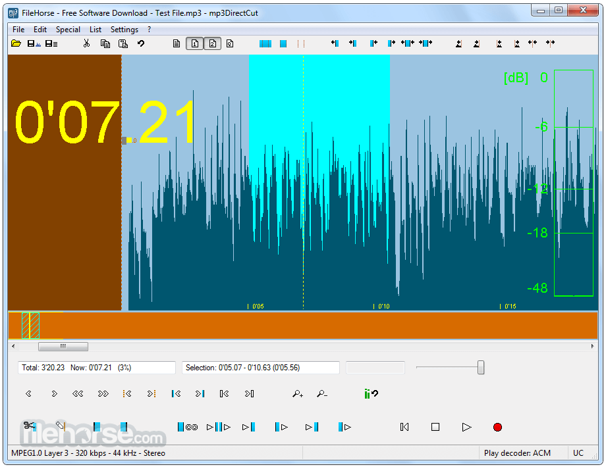606x467 pixels.
Task: Click the Selection time range field
Action: 260,368
